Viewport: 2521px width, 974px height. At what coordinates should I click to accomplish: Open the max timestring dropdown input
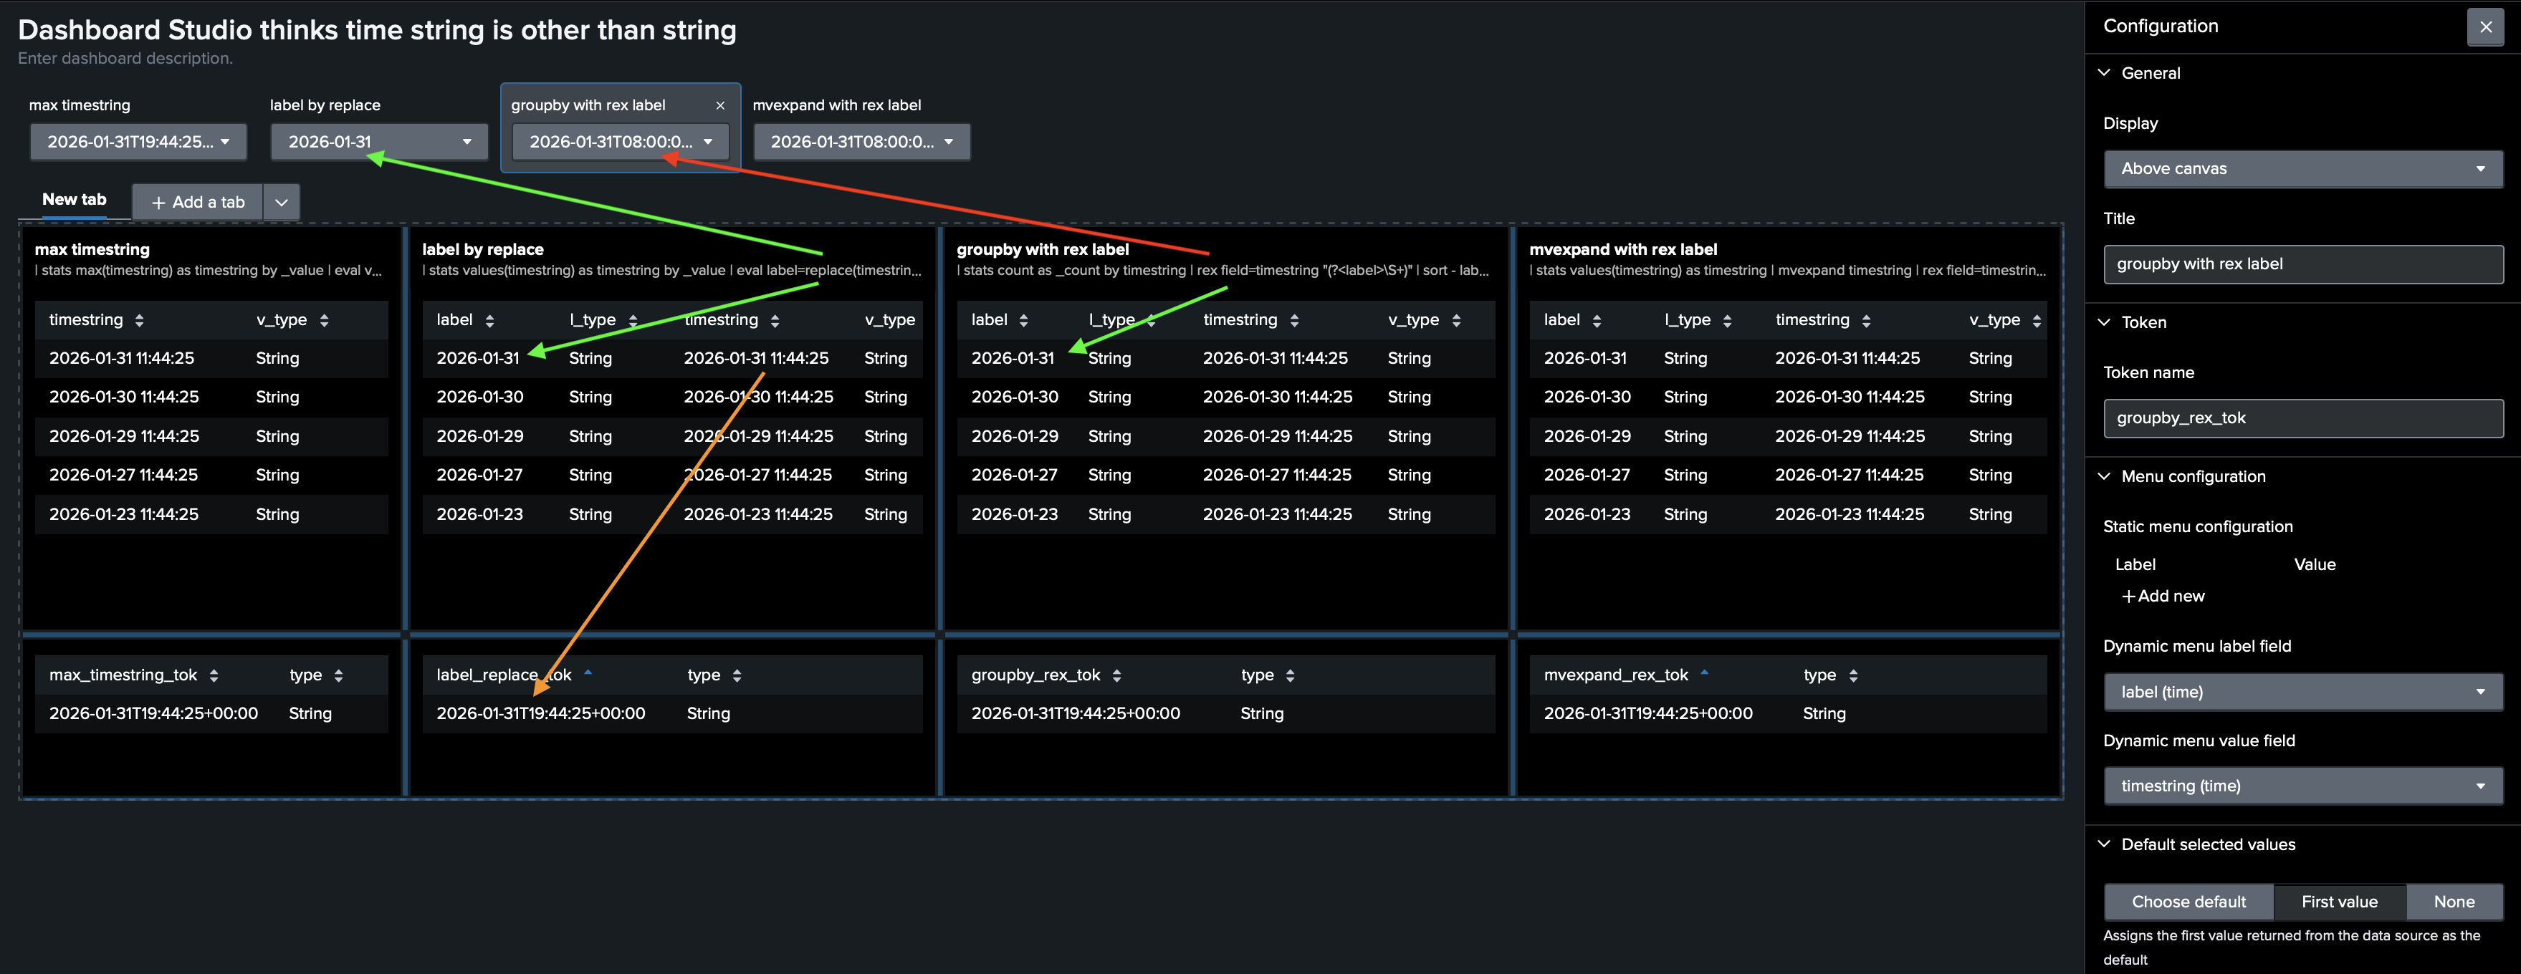point(138,142)
